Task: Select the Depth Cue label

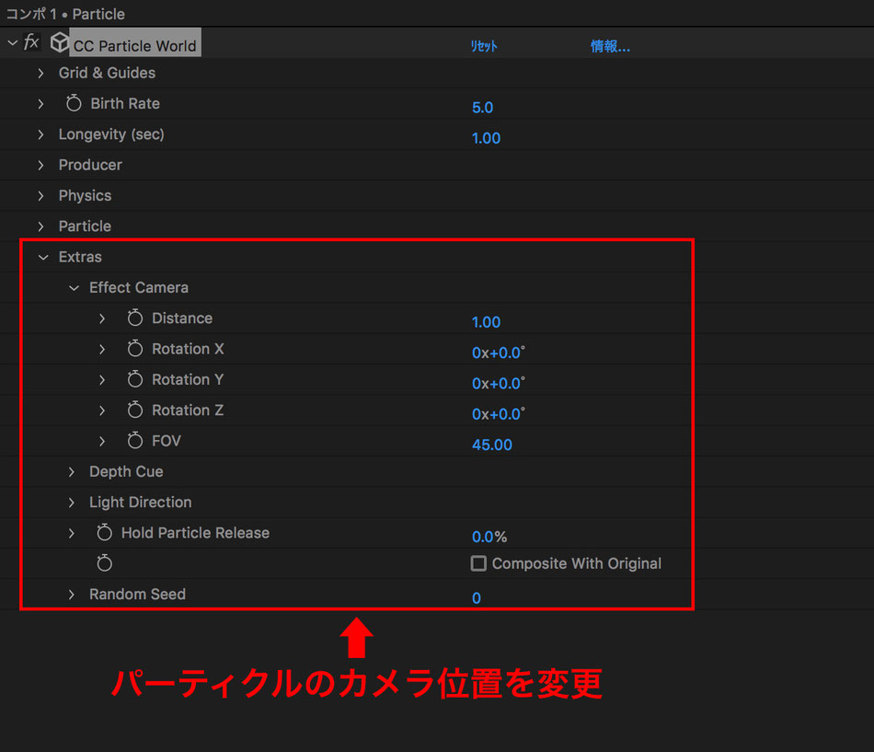Action: tap(126, 471)
